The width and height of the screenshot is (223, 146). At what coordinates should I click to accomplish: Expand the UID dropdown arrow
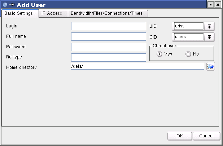(209, 26)
